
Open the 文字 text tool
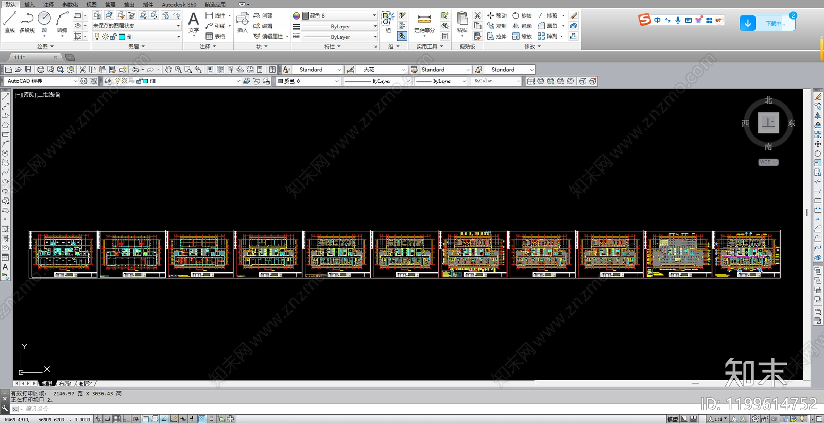pyautogui.click(x=193, y=23)
